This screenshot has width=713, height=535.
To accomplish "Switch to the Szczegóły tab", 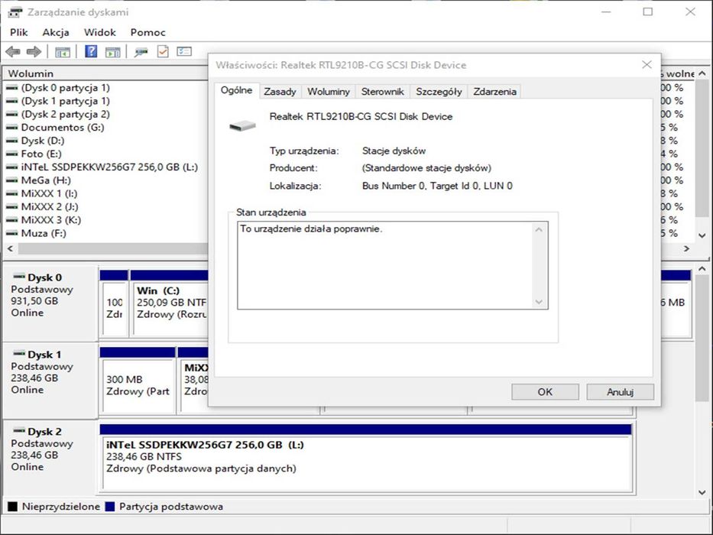I will click(439, 92).
